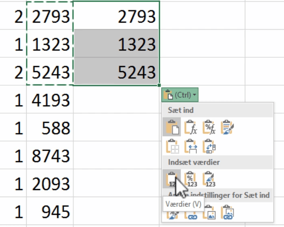284x227 pixels.
Task: Choose the No Borders paste option
Action: [172, 146]
